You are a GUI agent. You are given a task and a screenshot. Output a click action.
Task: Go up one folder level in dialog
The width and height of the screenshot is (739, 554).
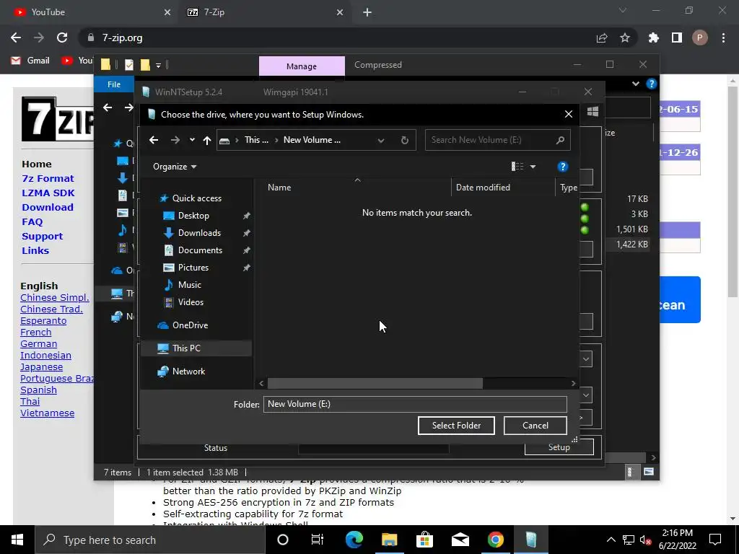click(207, 140)
